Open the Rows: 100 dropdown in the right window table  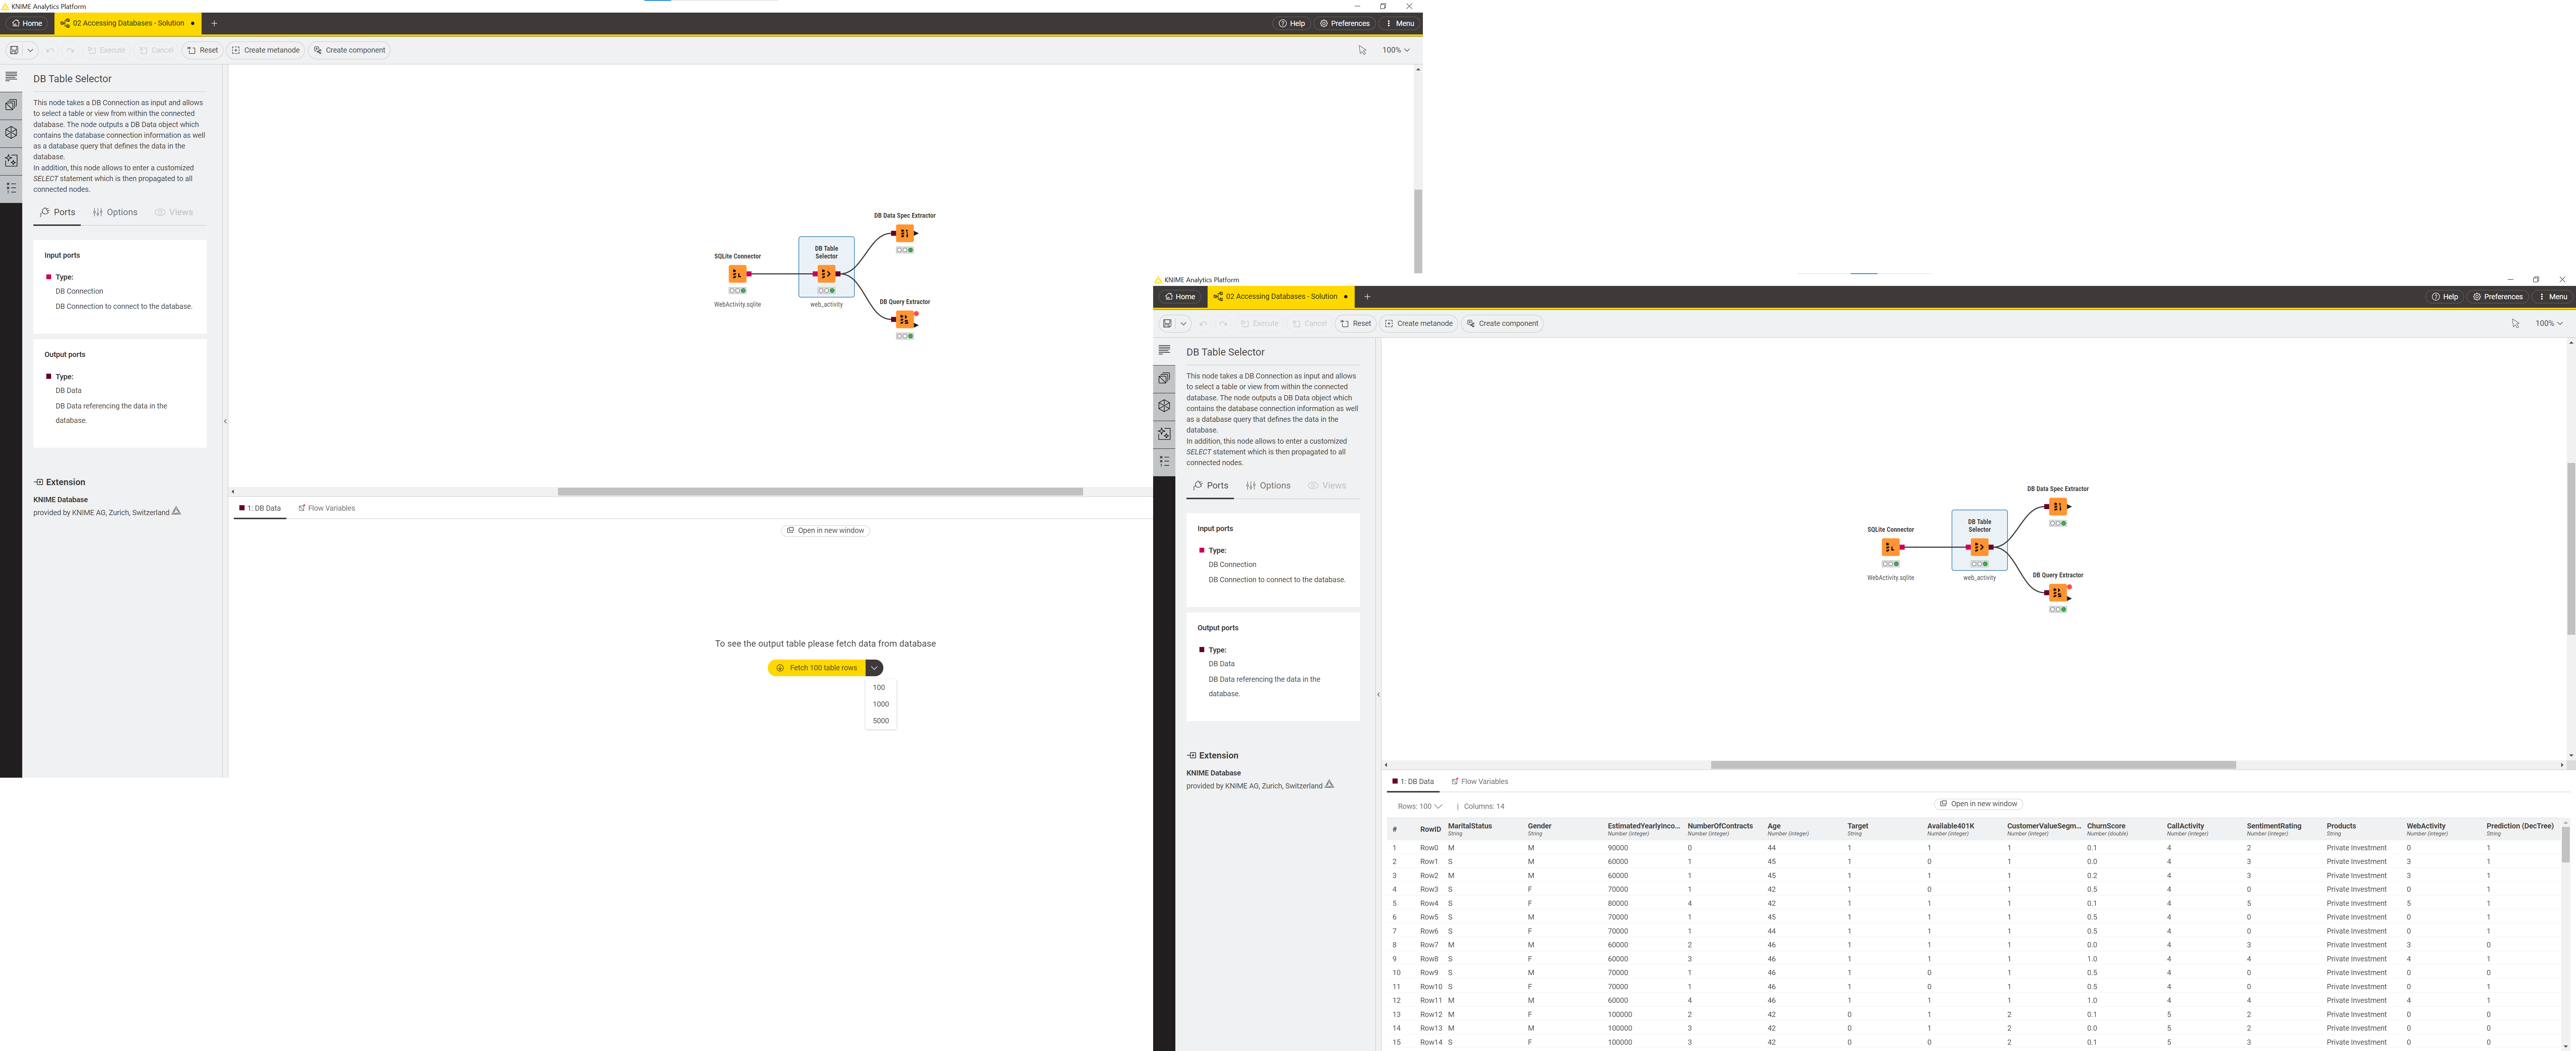click(x=1420, y=806)
